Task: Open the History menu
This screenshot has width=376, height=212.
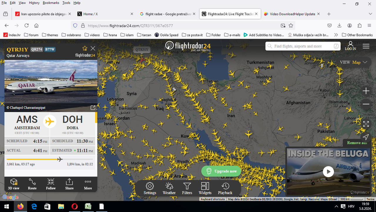Action: (34, 3)
